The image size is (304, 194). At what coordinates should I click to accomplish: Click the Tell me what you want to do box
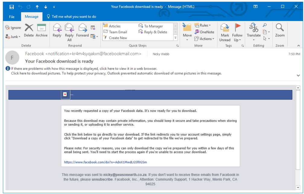(x=71, y=17)
